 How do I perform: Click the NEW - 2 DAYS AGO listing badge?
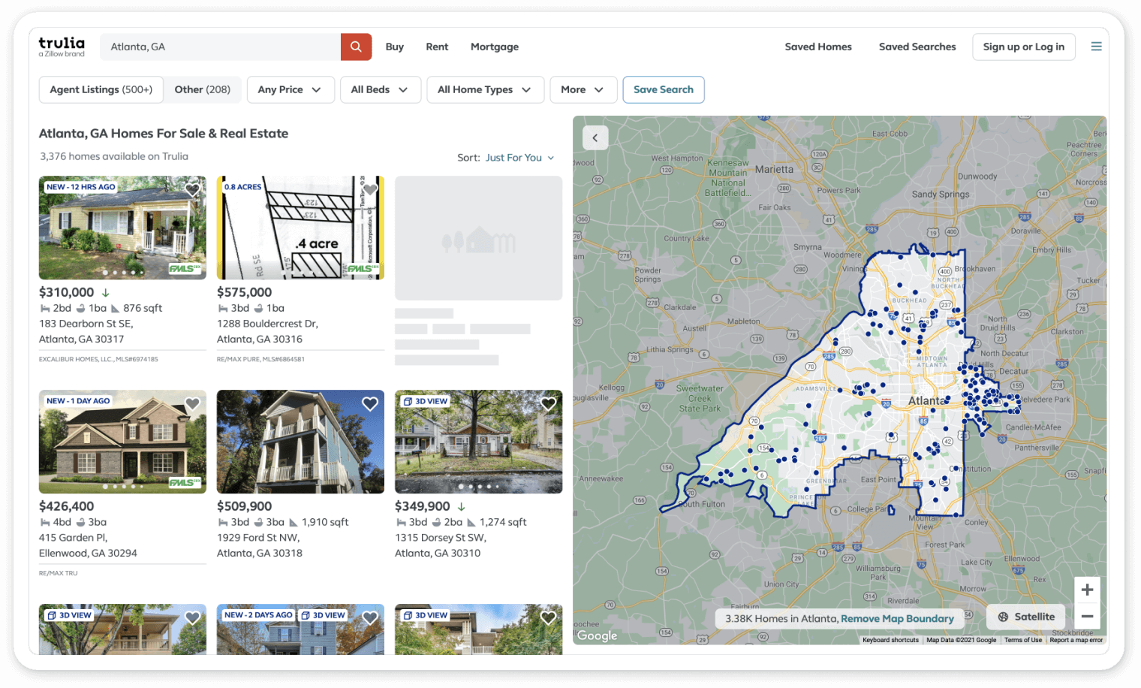258,615
